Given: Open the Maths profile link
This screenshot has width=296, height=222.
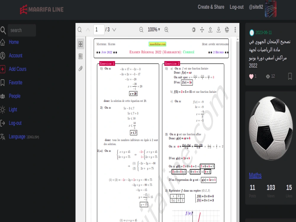Looking at the screenshot, I should coord(255,175).
